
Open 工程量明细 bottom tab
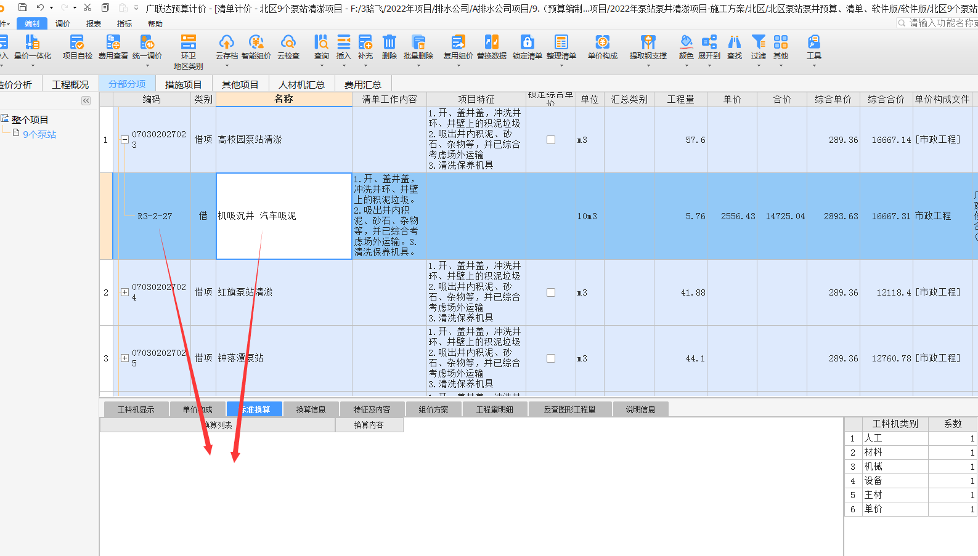coord(495,409)
